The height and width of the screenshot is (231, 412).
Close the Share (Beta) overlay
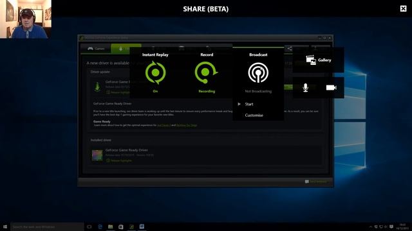(x=404, y=8)
